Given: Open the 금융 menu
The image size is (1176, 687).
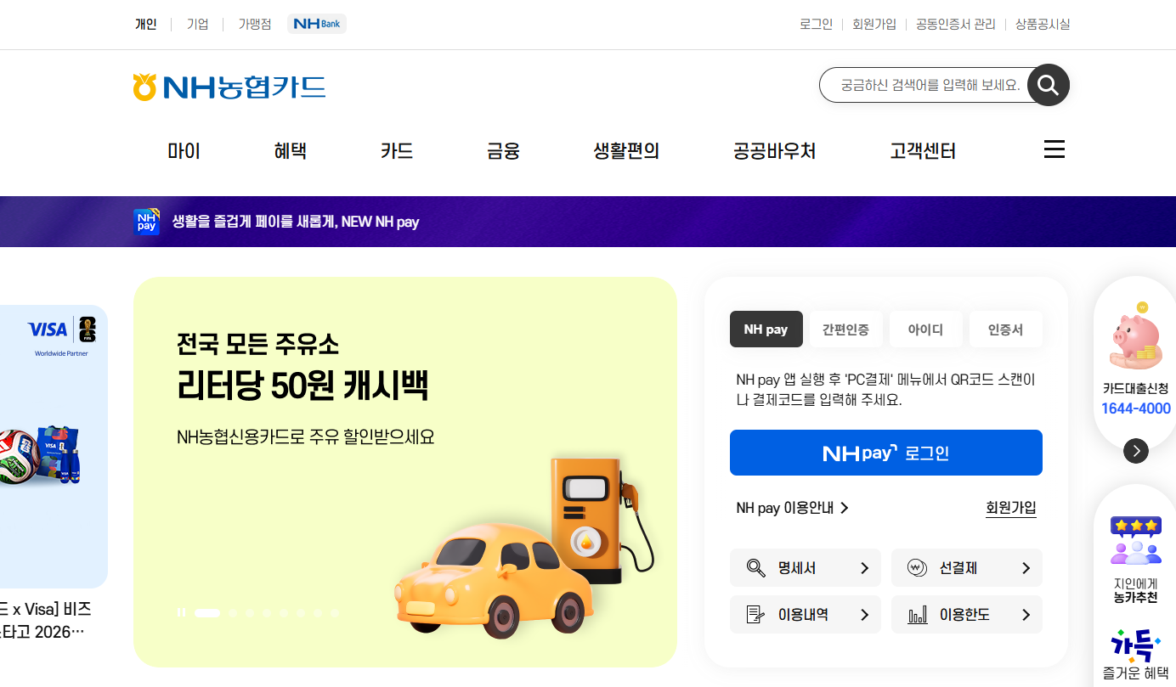Looking at the screenshot, I should pos(503,151).
